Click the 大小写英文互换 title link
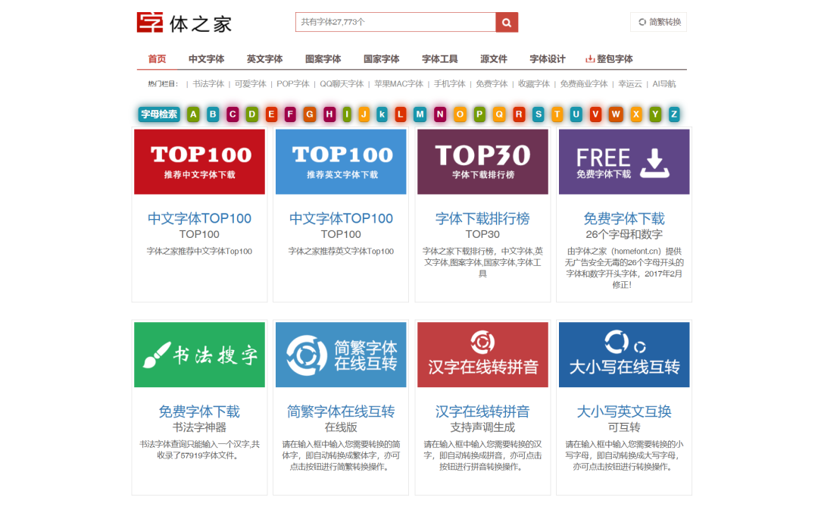The image size is (818, 513). point(624,411)
